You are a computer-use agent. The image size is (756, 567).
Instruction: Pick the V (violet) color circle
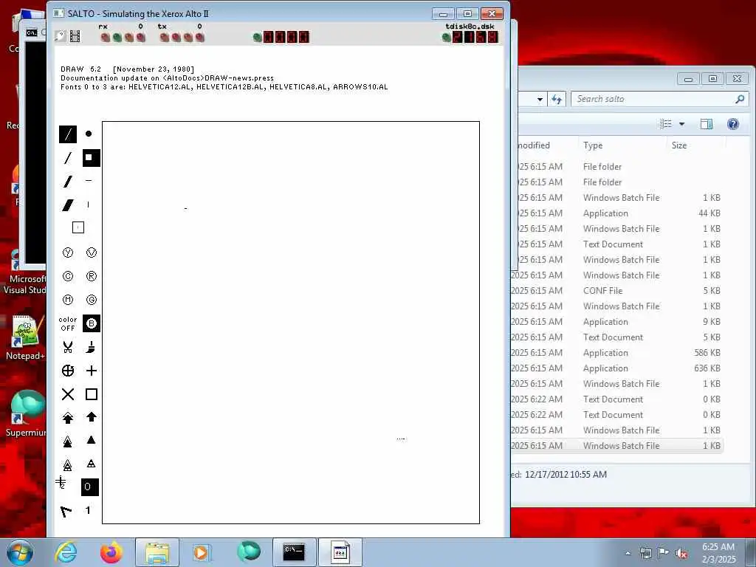coord(91,252)
